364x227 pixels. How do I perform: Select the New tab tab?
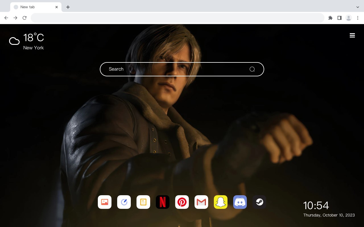(36, 7)
